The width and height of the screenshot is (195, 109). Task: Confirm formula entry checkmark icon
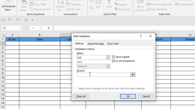(x=41, y=28)
